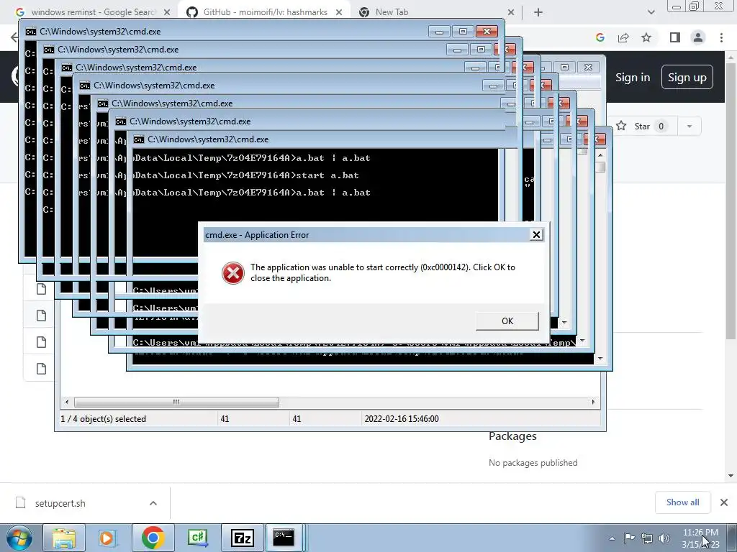Open the downloaded setupcert.sh file
This screenshot has width=737, height=552.
pos(60,503)
